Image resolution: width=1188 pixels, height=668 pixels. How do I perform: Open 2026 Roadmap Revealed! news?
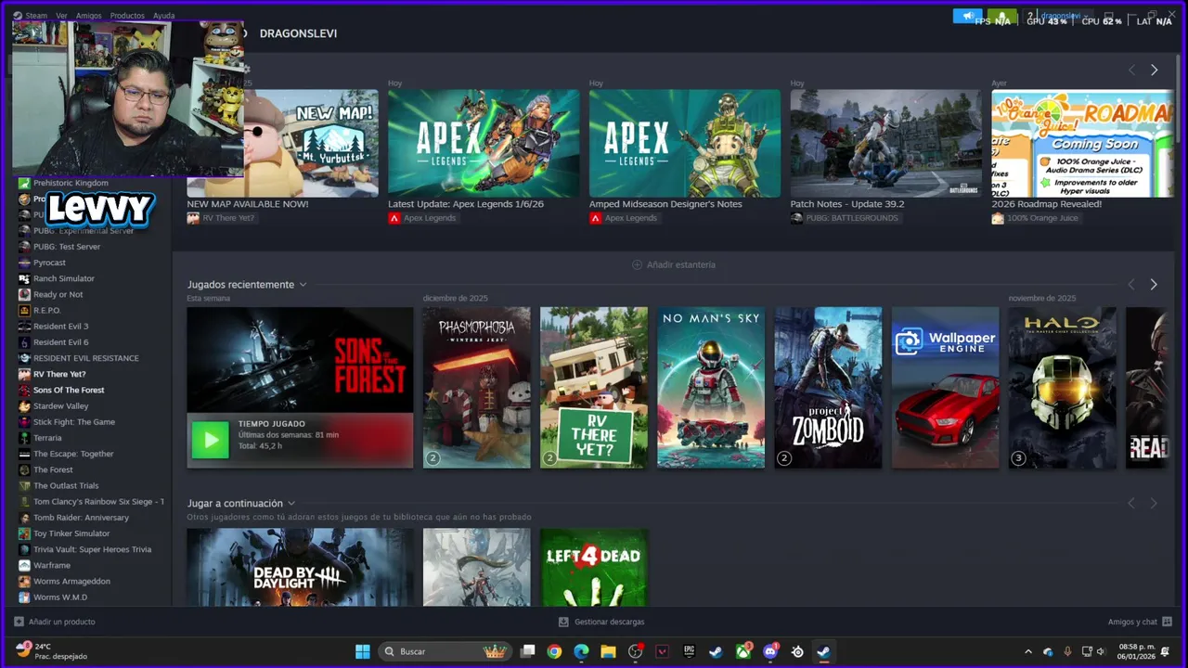(1082, 143)
